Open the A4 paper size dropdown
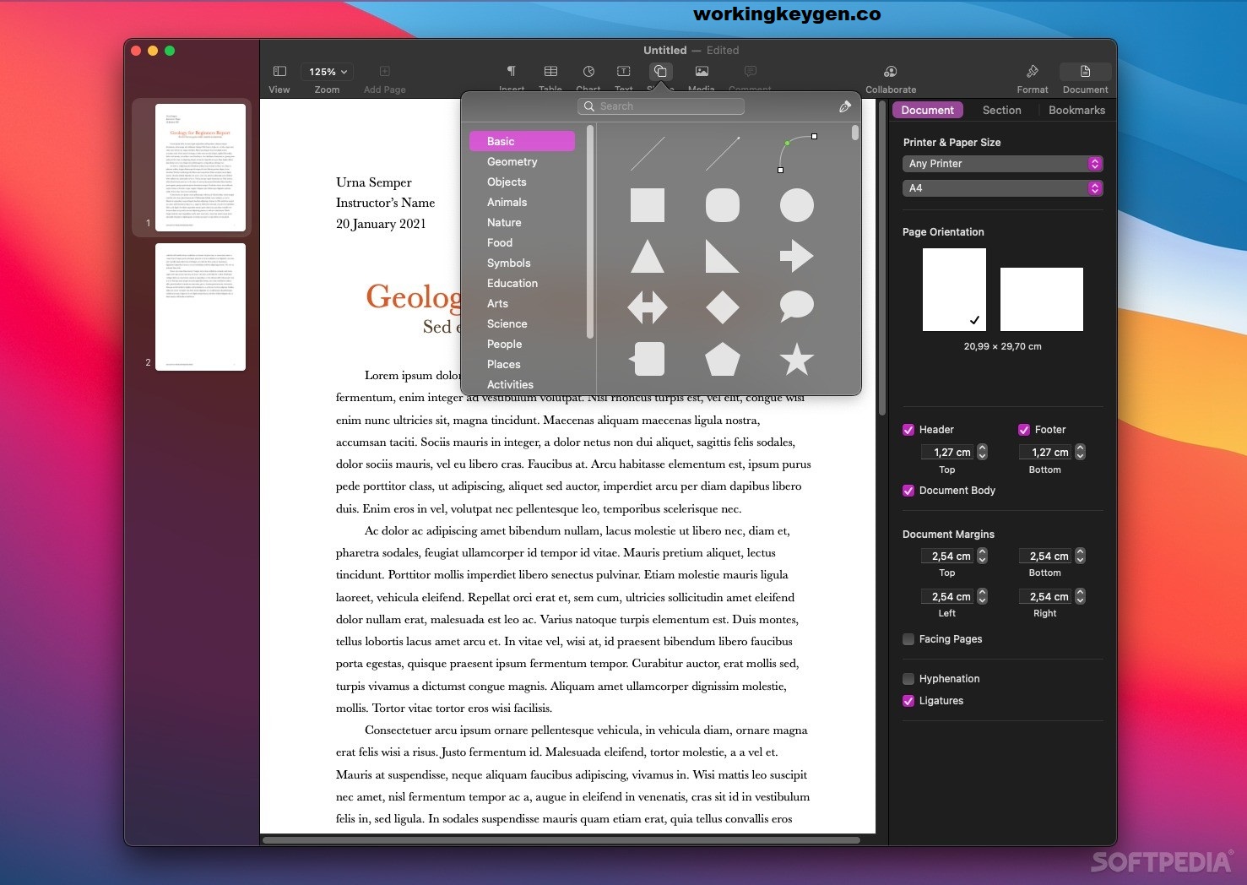1247x885 pixels. tap(1002, 187)
